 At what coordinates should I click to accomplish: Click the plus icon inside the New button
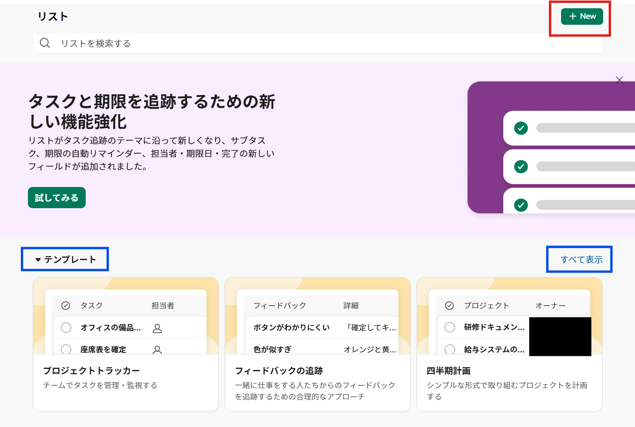click(x=572, y=16)
